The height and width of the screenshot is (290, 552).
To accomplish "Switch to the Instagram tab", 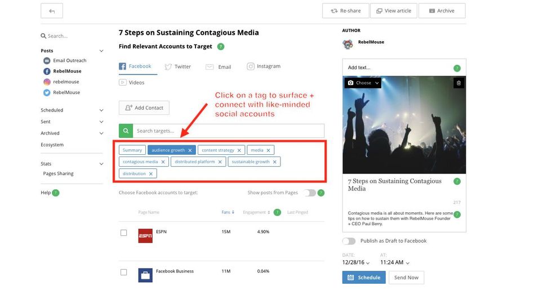I will click(264, 66).
